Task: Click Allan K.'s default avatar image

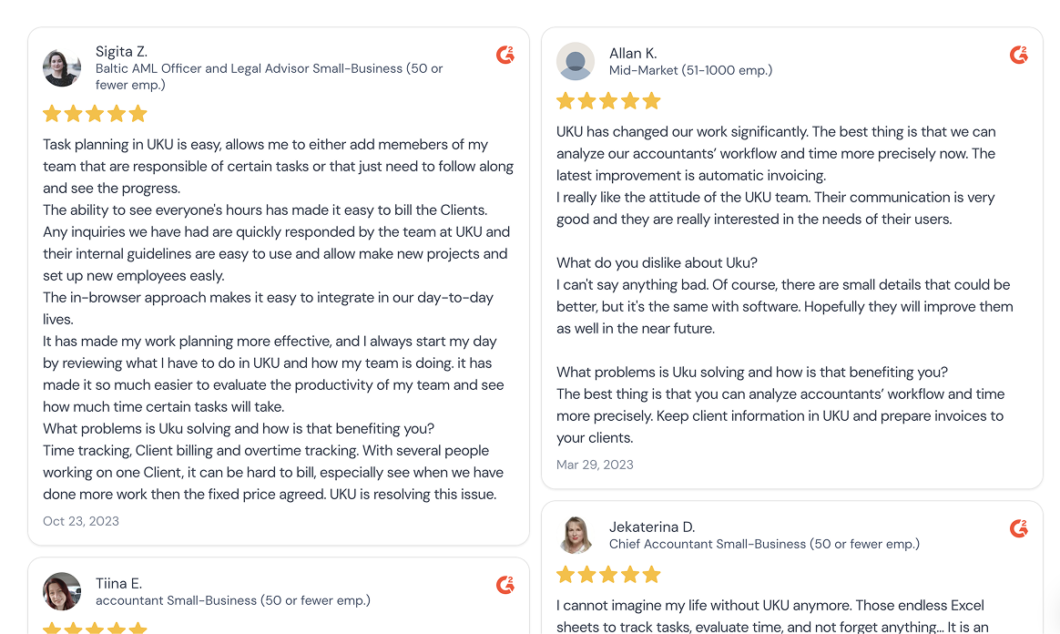Action: click(576, 62)
